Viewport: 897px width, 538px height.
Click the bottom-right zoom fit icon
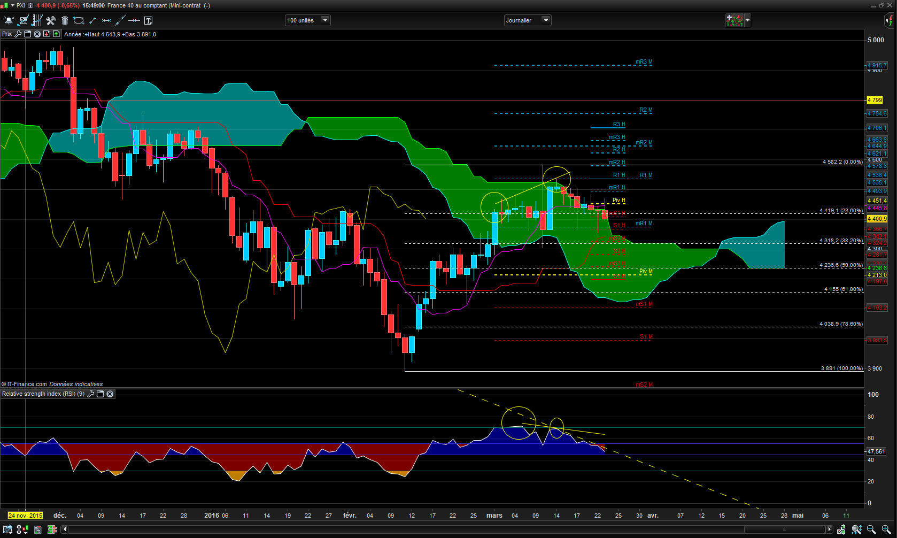pyautogui.click(x=856, y=529)
